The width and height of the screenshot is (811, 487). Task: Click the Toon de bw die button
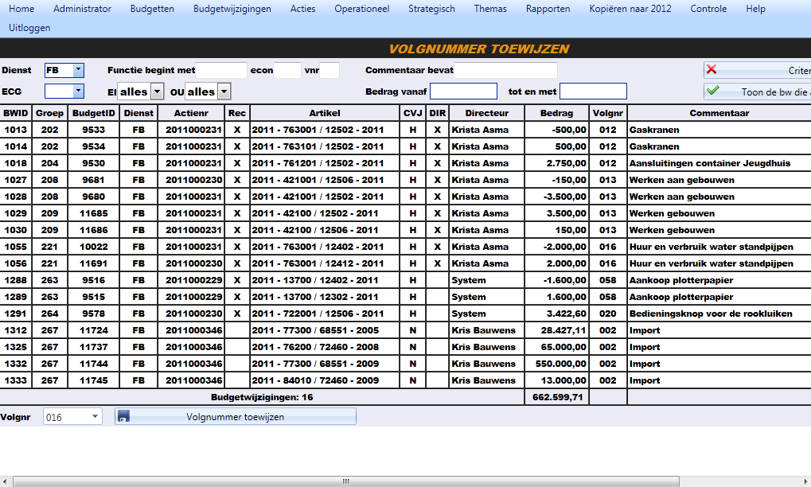point(757,92)
